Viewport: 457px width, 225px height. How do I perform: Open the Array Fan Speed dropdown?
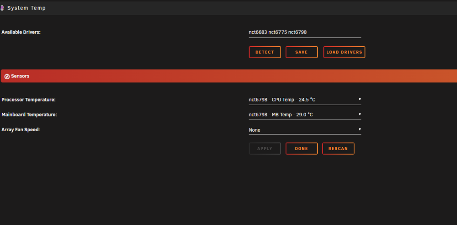305,130
